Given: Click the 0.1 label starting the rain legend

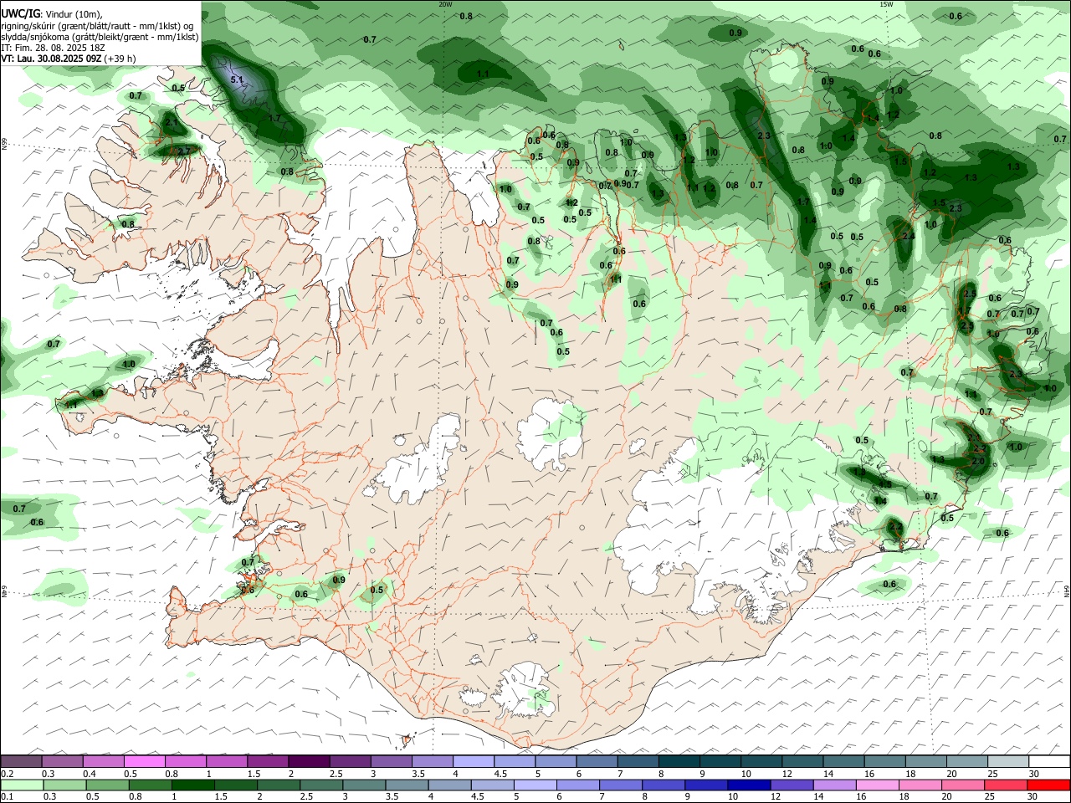Looking at the screenshot, I should tap(7, 797).
